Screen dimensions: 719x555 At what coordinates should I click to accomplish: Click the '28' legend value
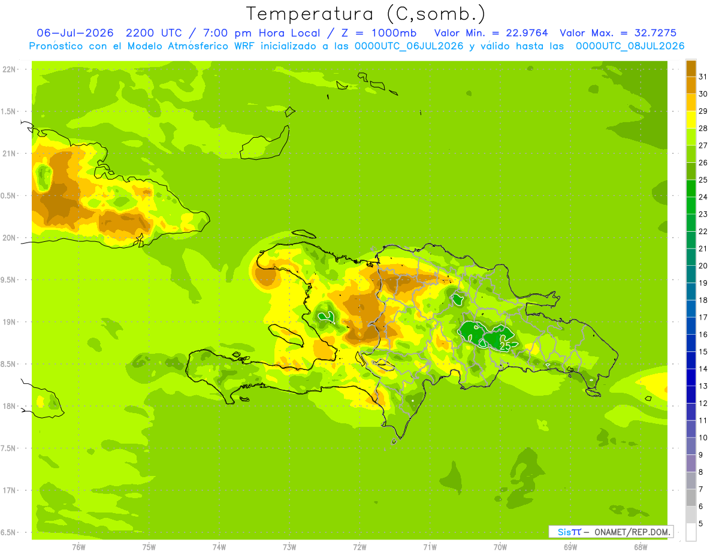point(703,128)
